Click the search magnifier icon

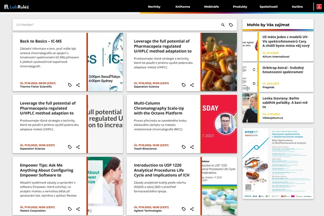pyautogui.click(x=223, y=25)
